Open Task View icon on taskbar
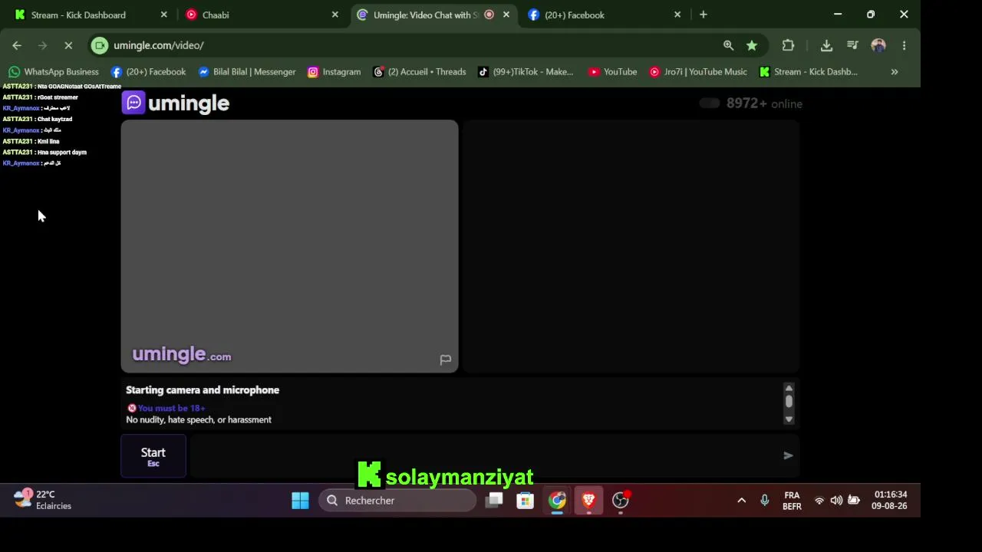982x552 pixels. (494, 501)
